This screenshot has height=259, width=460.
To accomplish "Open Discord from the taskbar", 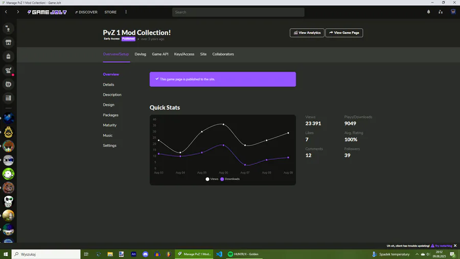I will [x=145, y=254].
